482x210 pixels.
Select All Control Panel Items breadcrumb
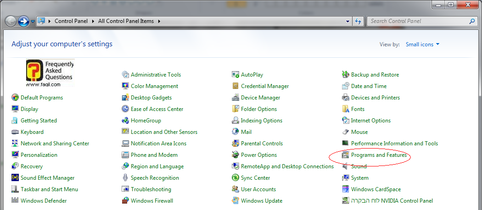(x=126, y=21)
